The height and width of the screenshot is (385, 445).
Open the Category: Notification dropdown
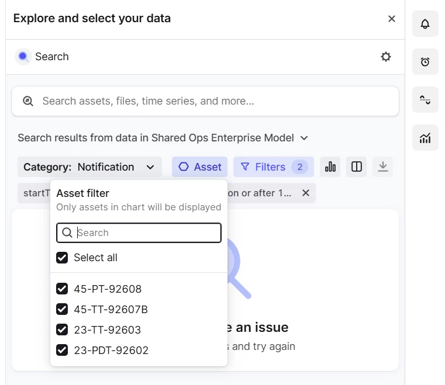(x=89, y=167)
